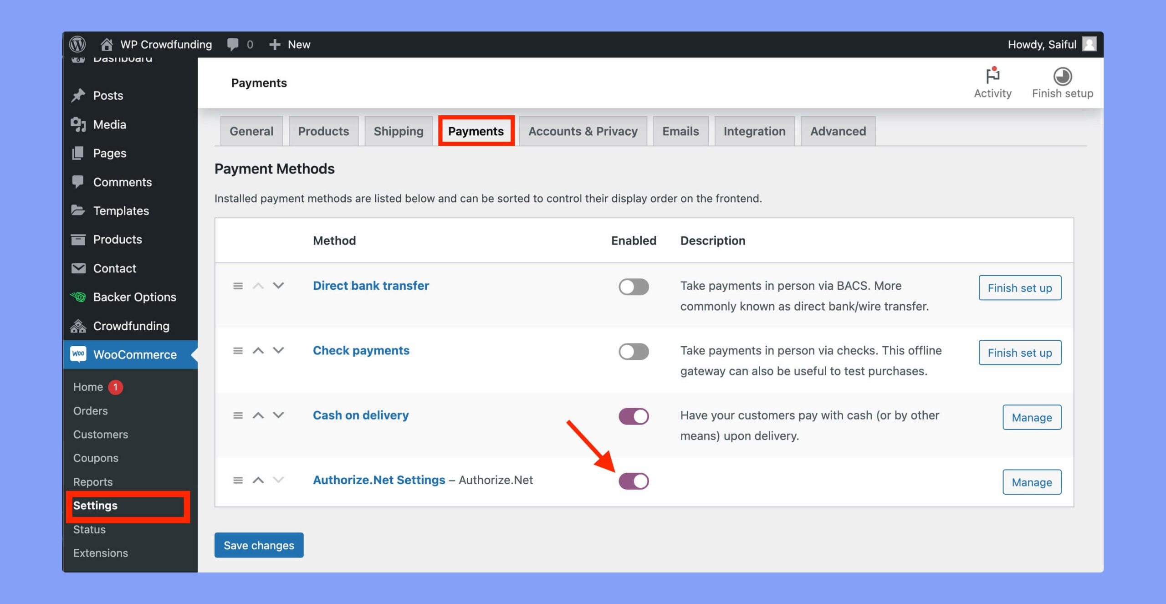Click the Crowdfunding sidebar icon

coord(78,324)
